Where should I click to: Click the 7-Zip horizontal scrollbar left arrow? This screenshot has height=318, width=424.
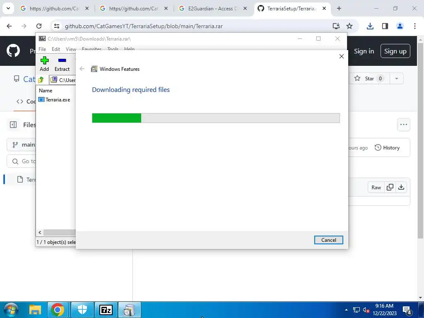click(x=40, y=233)
